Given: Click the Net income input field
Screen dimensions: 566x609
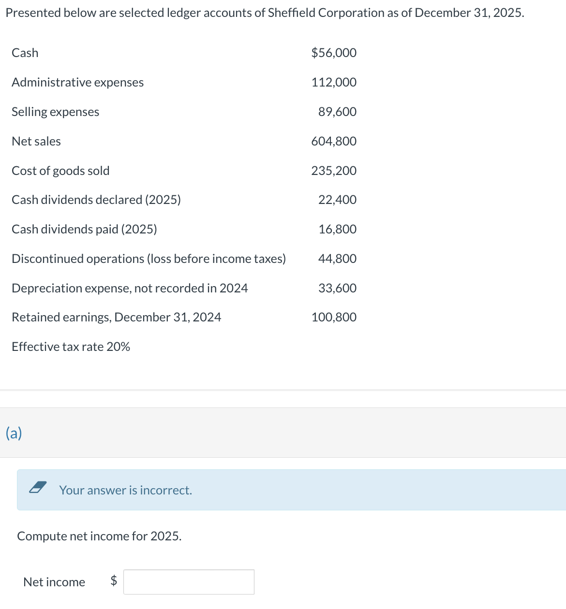Looking at the screenshot, I should tap(189, 582).
